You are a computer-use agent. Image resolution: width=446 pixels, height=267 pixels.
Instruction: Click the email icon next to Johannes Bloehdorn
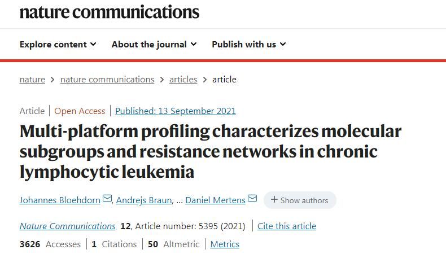(107, 198)
